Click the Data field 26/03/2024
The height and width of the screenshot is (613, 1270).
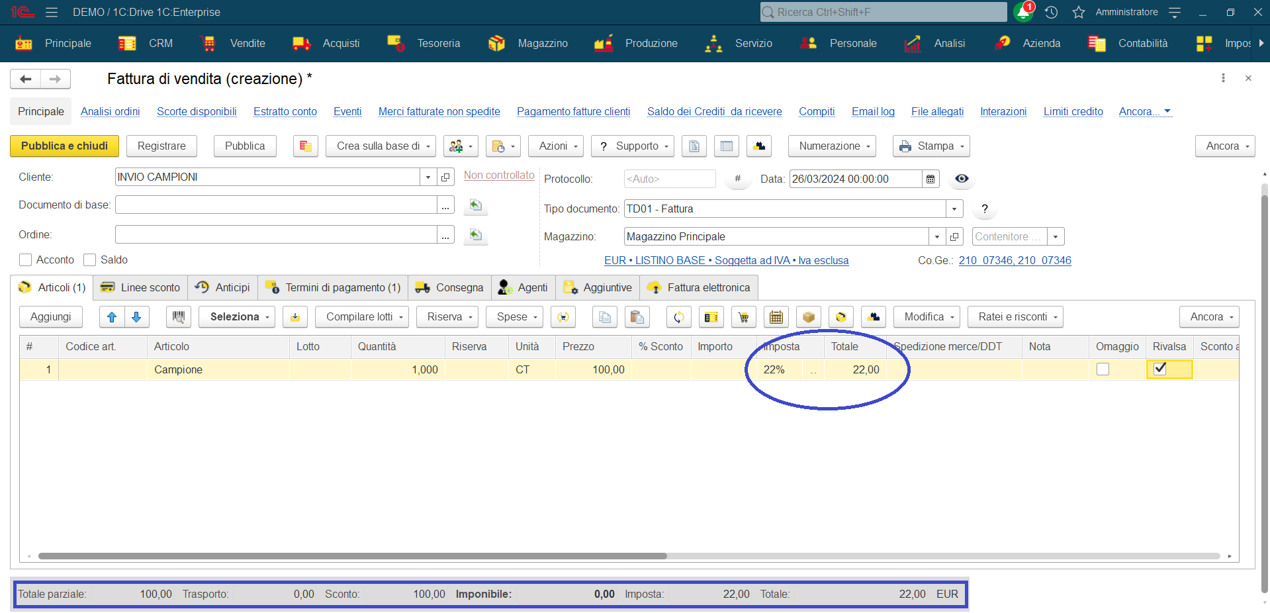coord(856,179)
